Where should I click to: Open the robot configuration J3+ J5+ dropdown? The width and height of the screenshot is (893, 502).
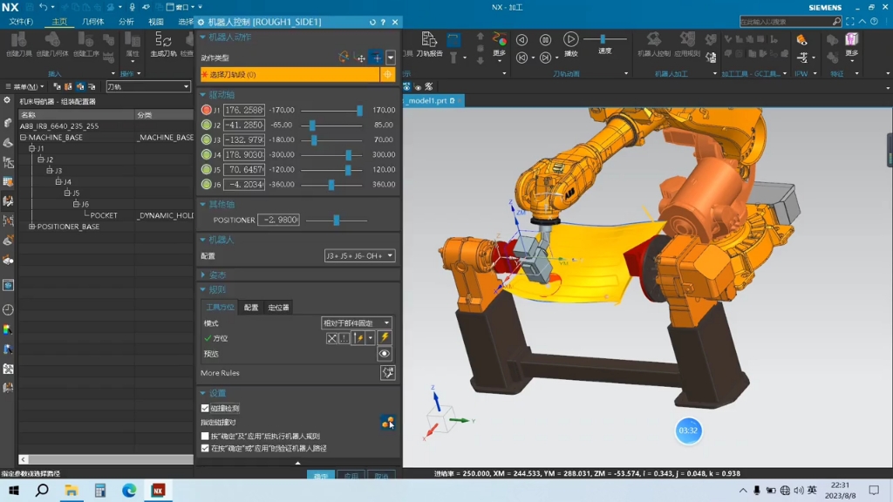click(x=359, y=256)
